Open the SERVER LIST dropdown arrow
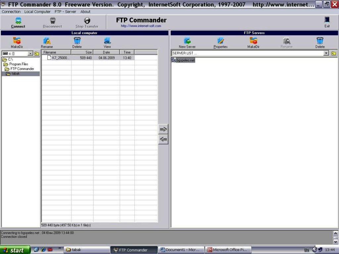339x254 pixels. (326, 53)
